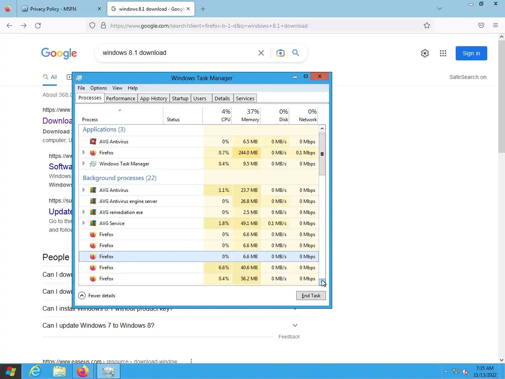The image size is (505, 379).
Task: Click the End Task button
Action: point(311,295)
